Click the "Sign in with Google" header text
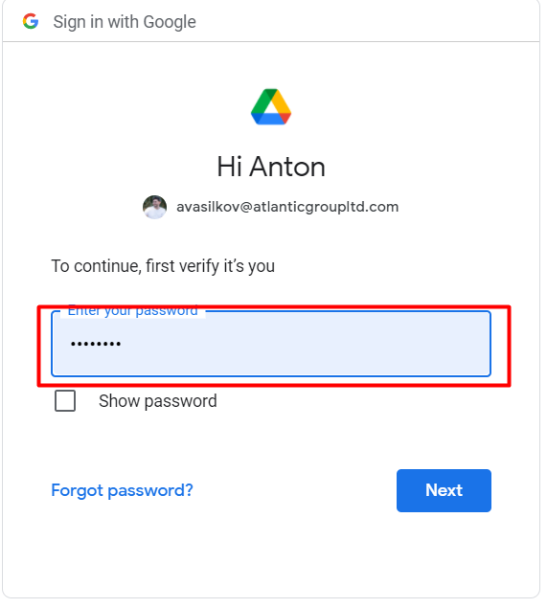Screen dimensions: 547x608 tap(125, 22)
